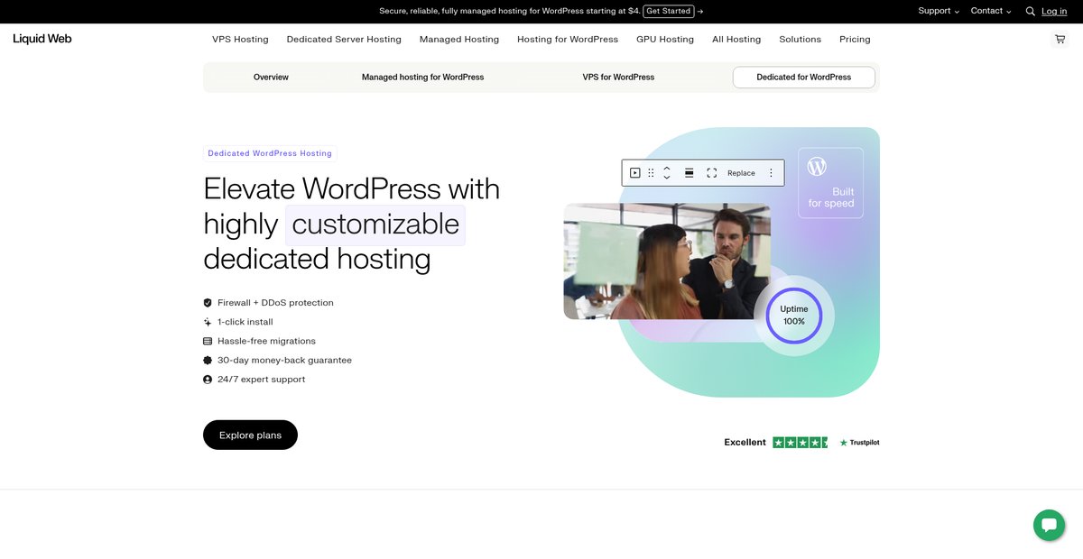Click the WordPress logo on Built for speed card
The width and height of the screenshot is (1083, 559).
tap(817, 167)
